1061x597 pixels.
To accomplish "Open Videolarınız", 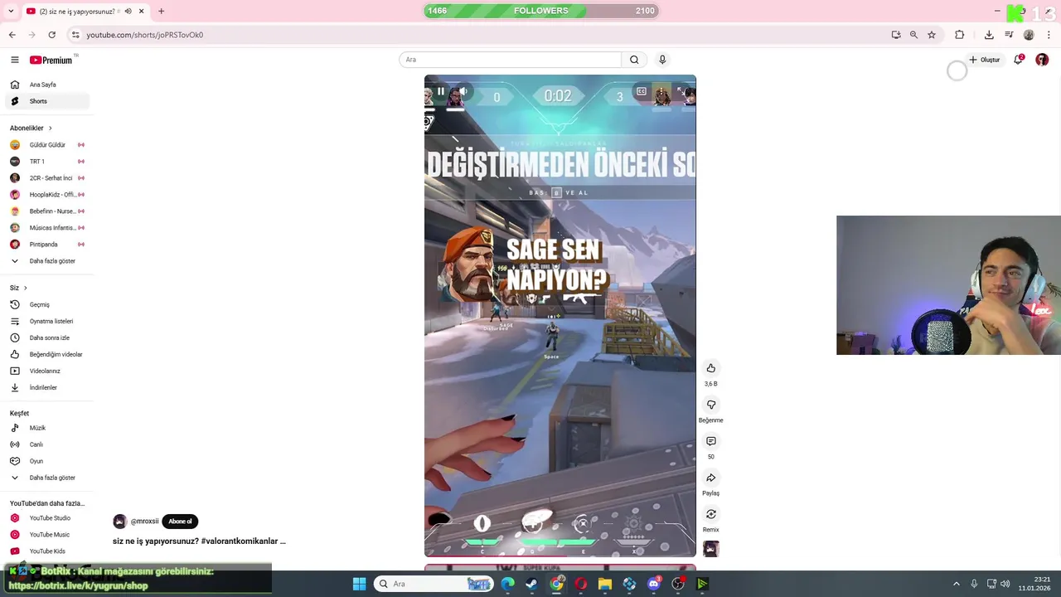I will [x=46, y=371].
